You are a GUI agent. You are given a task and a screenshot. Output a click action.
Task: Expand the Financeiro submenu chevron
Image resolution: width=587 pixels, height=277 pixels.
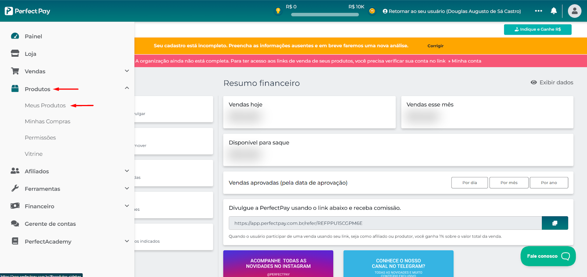coord(127,206)
